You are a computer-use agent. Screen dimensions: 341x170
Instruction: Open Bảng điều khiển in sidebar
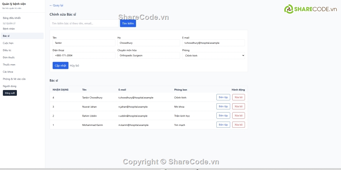(12, 18)
